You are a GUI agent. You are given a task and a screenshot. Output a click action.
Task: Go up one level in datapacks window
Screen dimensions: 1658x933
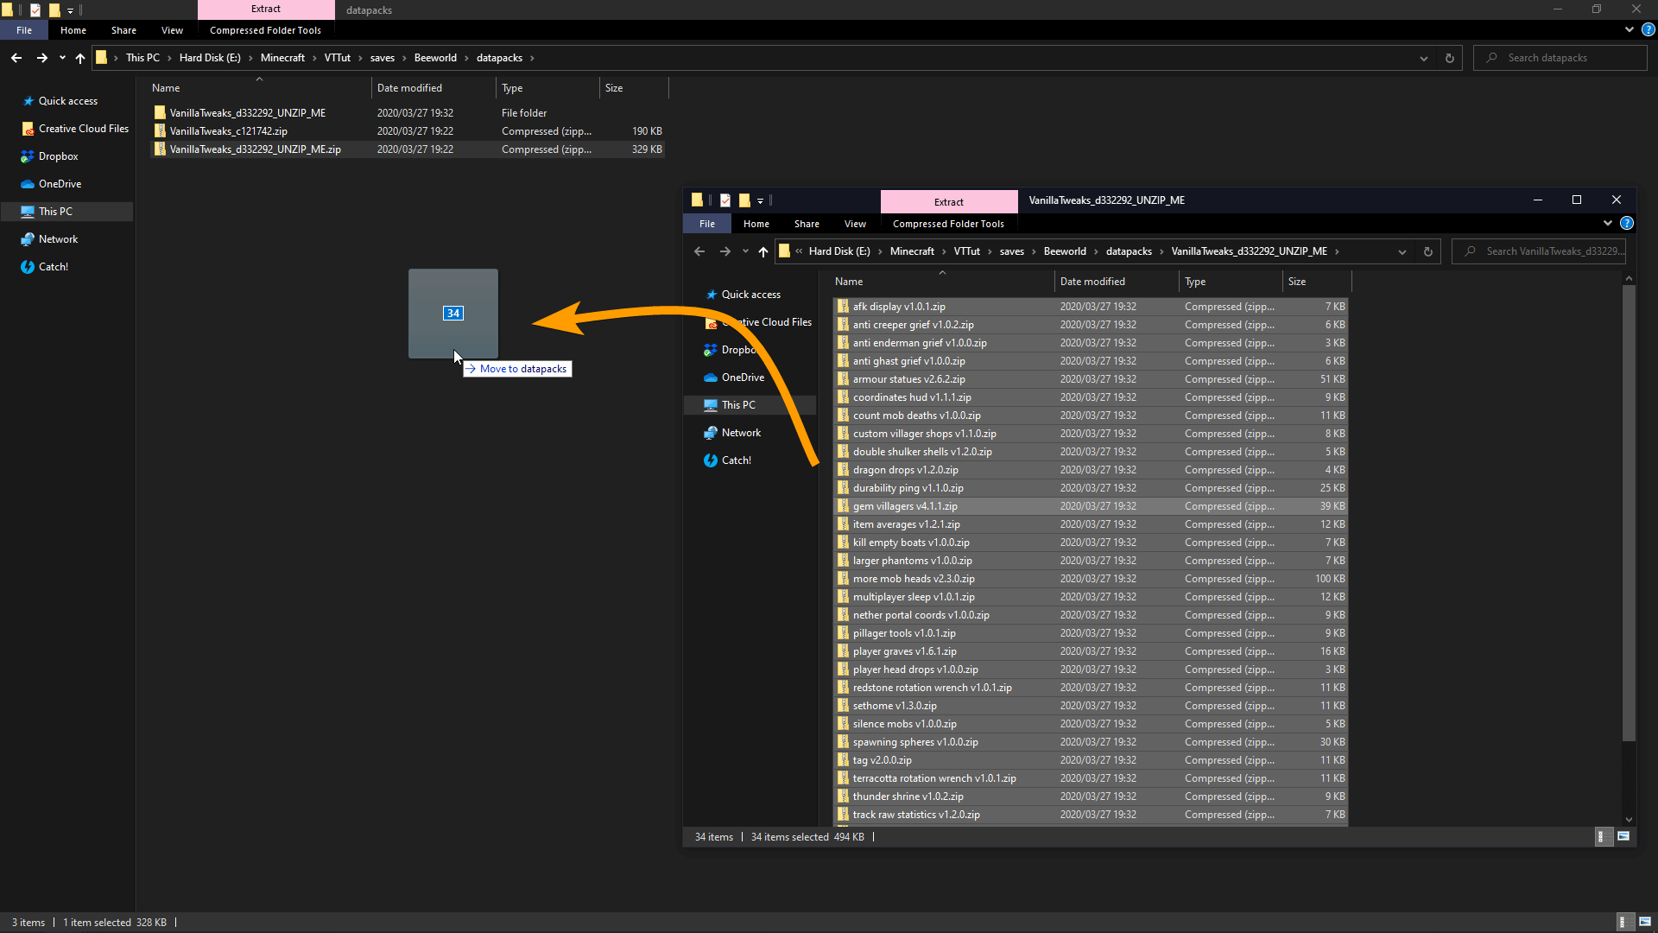click(x=80, y=58)
